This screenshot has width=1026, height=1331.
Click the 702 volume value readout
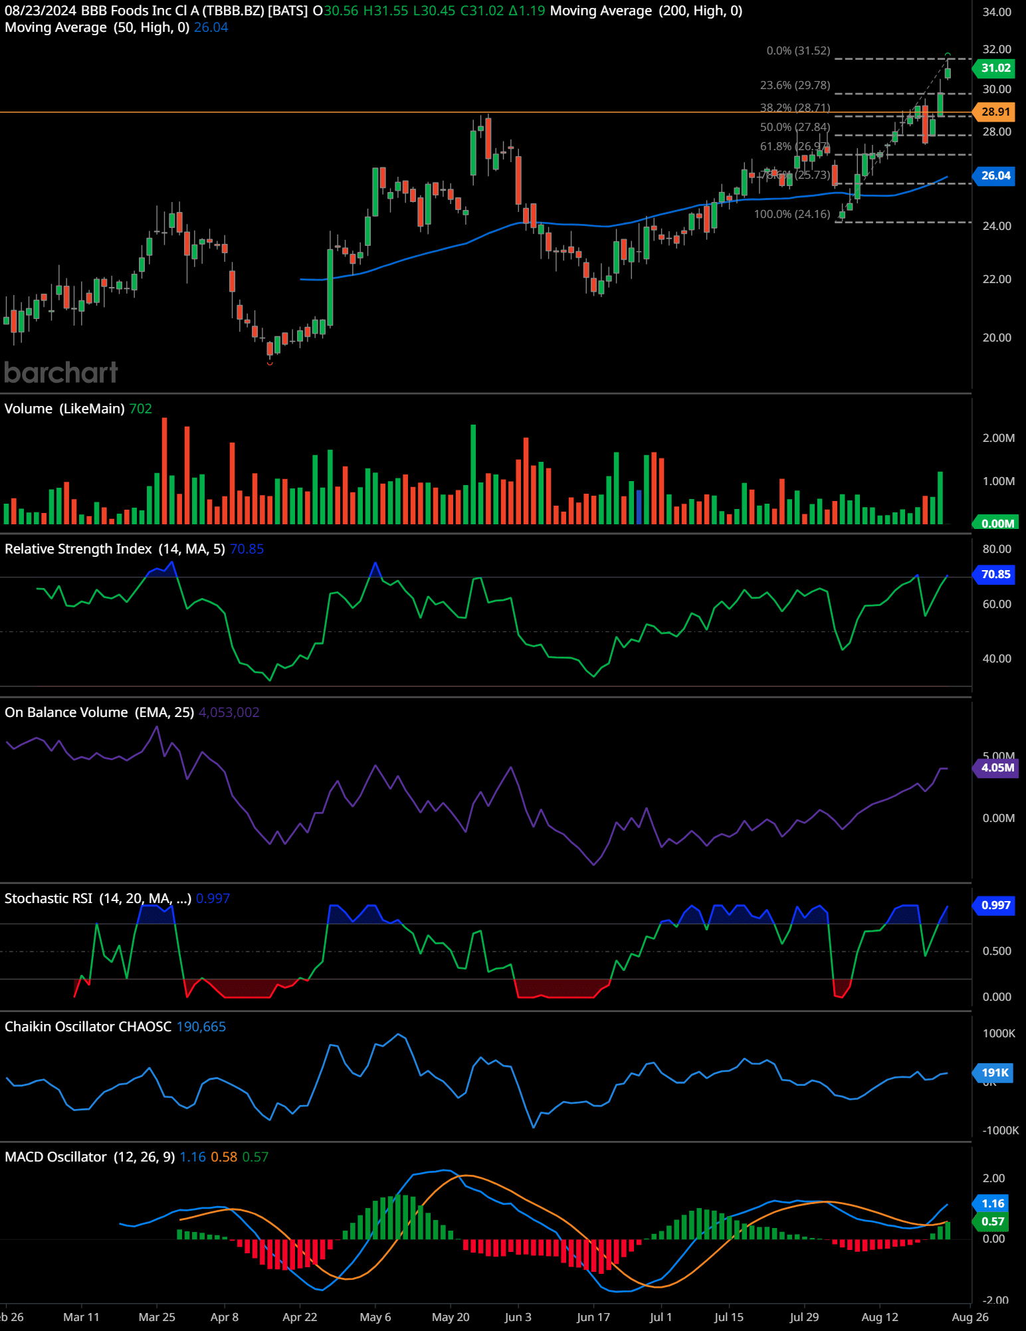(x=140, y=409)
